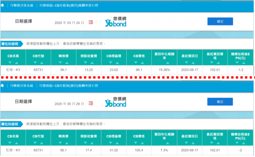Sort 最近賣回價格 ascending in the 03月24日 table

coord(219,63)
